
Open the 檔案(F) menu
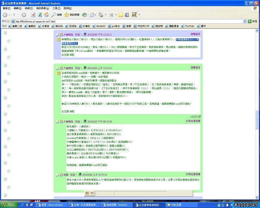coord(6,8)
